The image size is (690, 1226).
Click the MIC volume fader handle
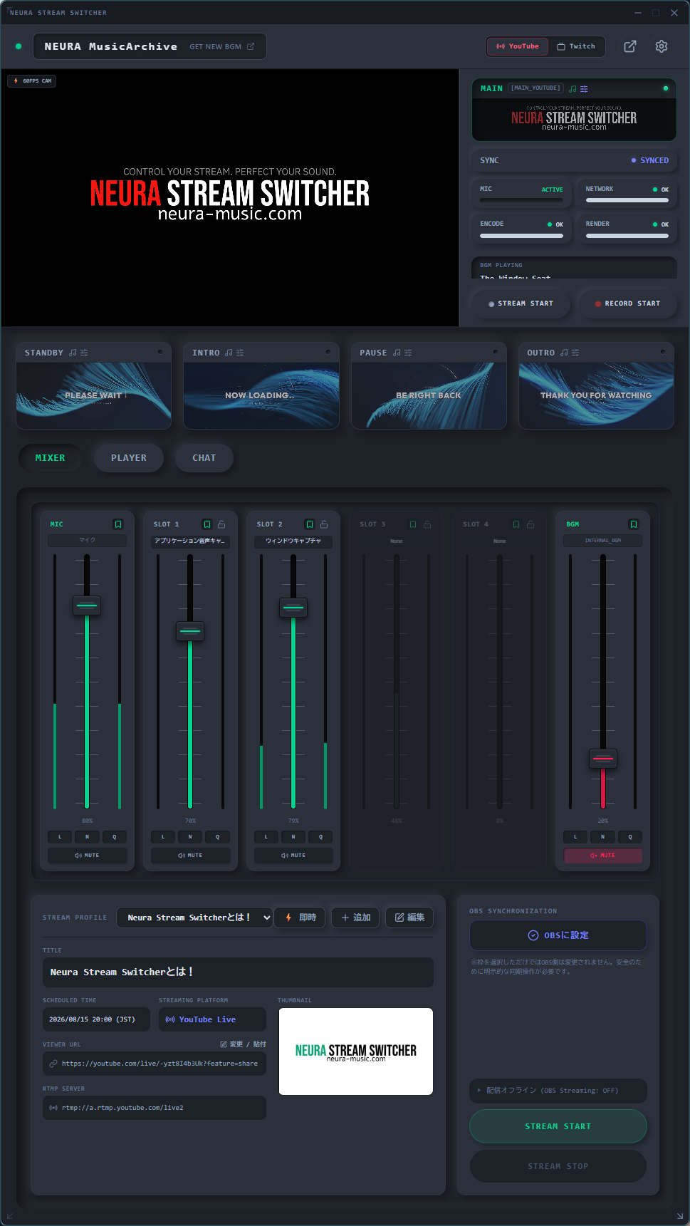click(87, 606)
